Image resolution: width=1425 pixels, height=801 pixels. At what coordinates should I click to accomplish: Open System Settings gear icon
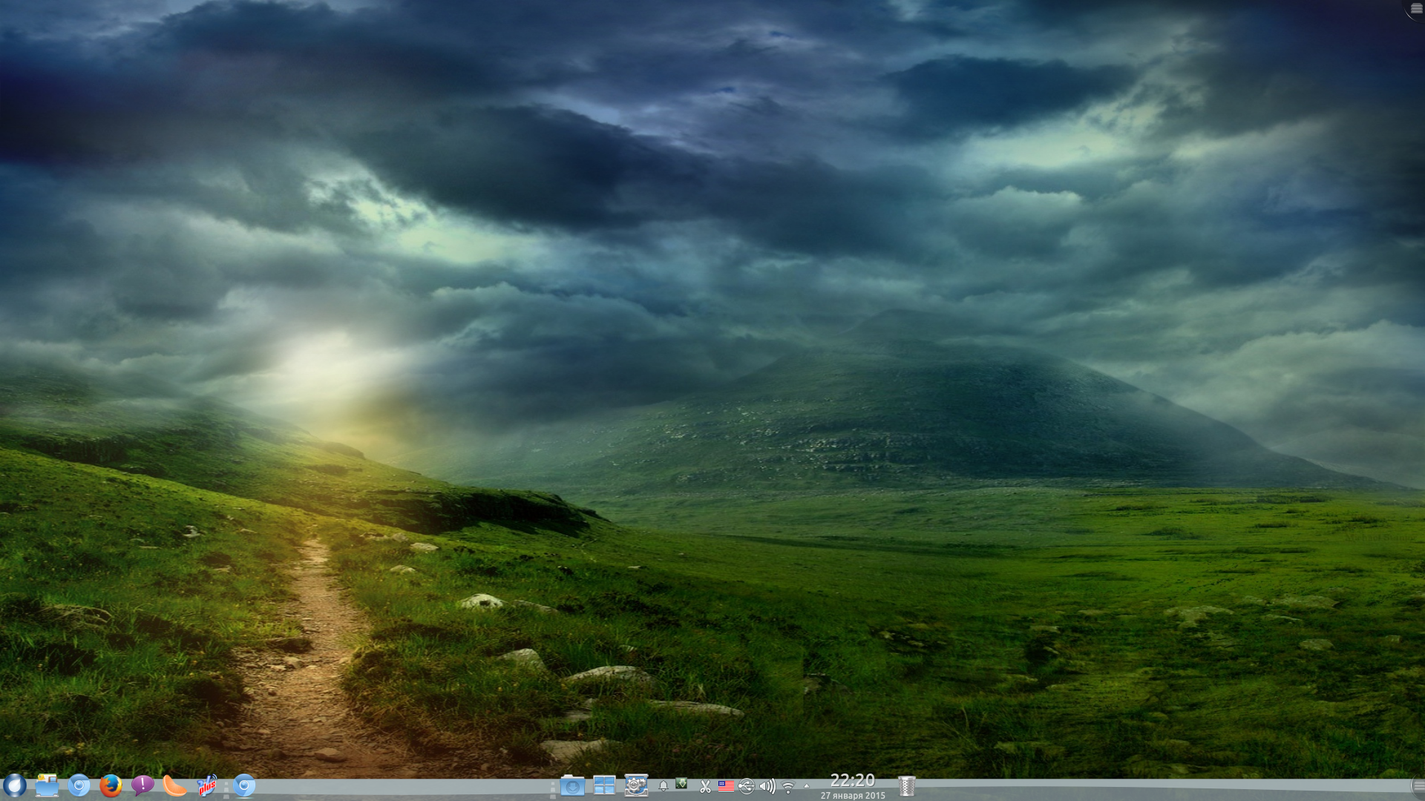click(x=636, y=785)
